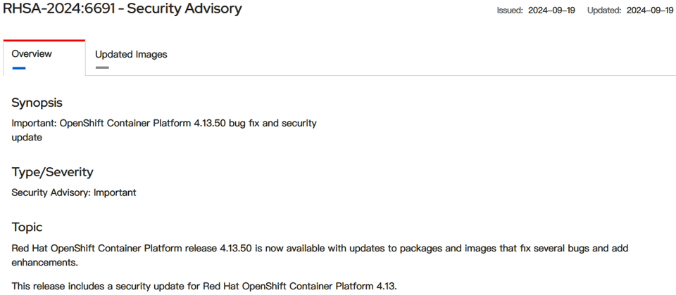
Task: Select the Synopsis heading
Action: 37,103
